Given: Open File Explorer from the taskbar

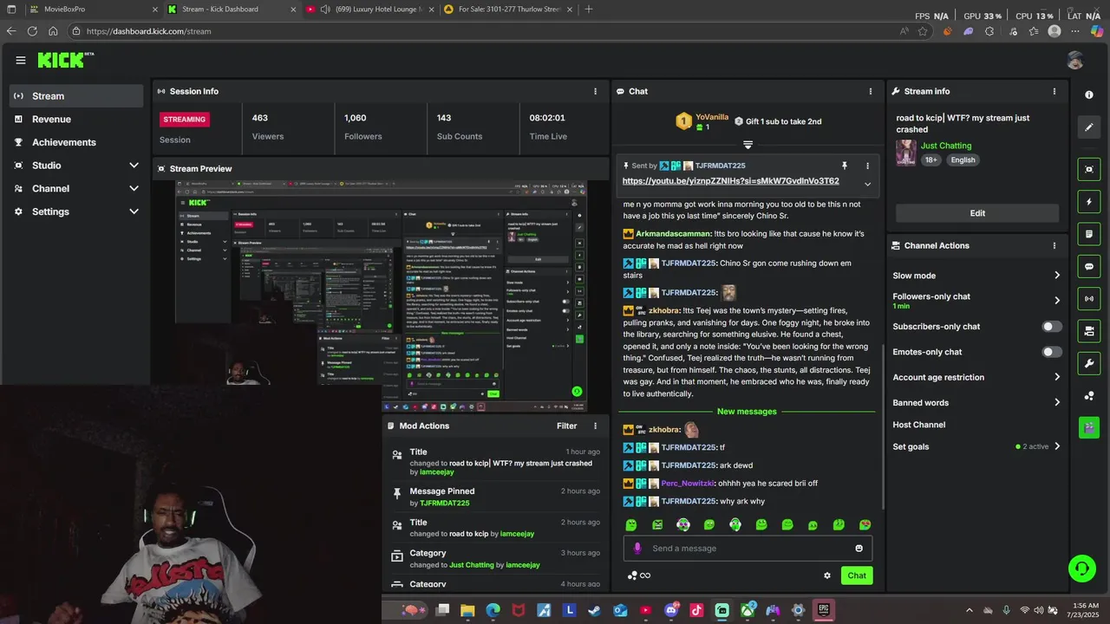Looking at the screenshot, I should click(x=467, y=610).
